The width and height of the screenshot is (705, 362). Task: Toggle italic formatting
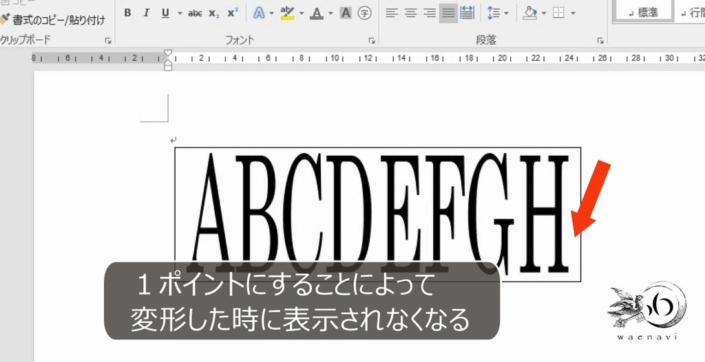pos(146,13)
